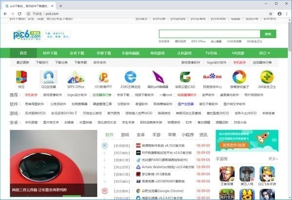Select the 101教育PPT icon
This screenshot has height=200, width=292.
103,77
